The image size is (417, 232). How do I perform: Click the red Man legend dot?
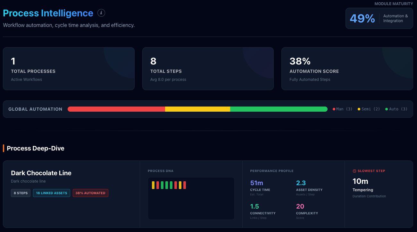[x=334, y=109]
